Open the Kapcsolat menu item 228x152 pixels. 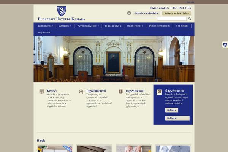point(44,33)
